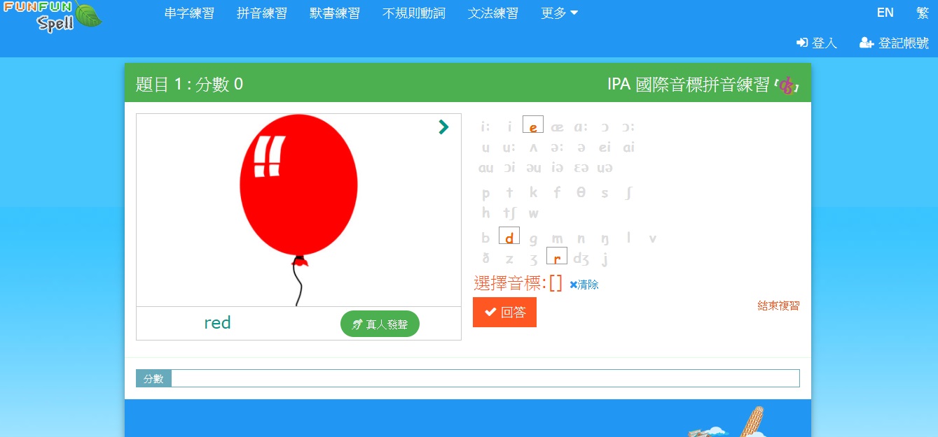Click the word "red" below the picture

tap(217, 322)
